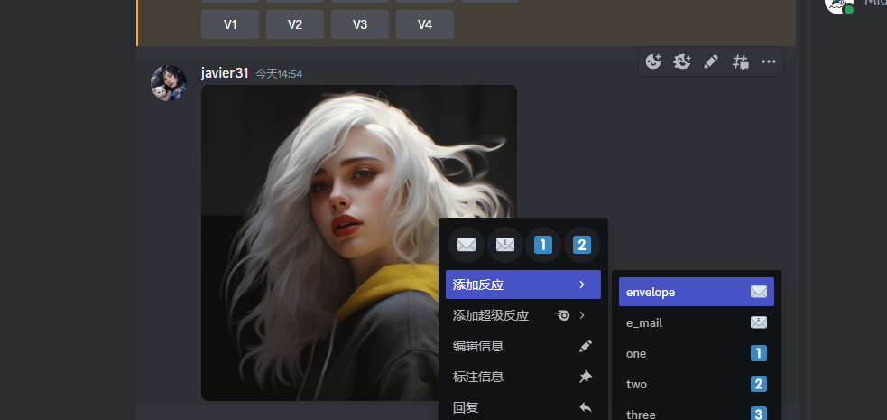The width and height of the screenshot is (887, 420).
Task: Click the add reaction icon in message toolbar
Action: pyautogui.click(x=653, y=61)
